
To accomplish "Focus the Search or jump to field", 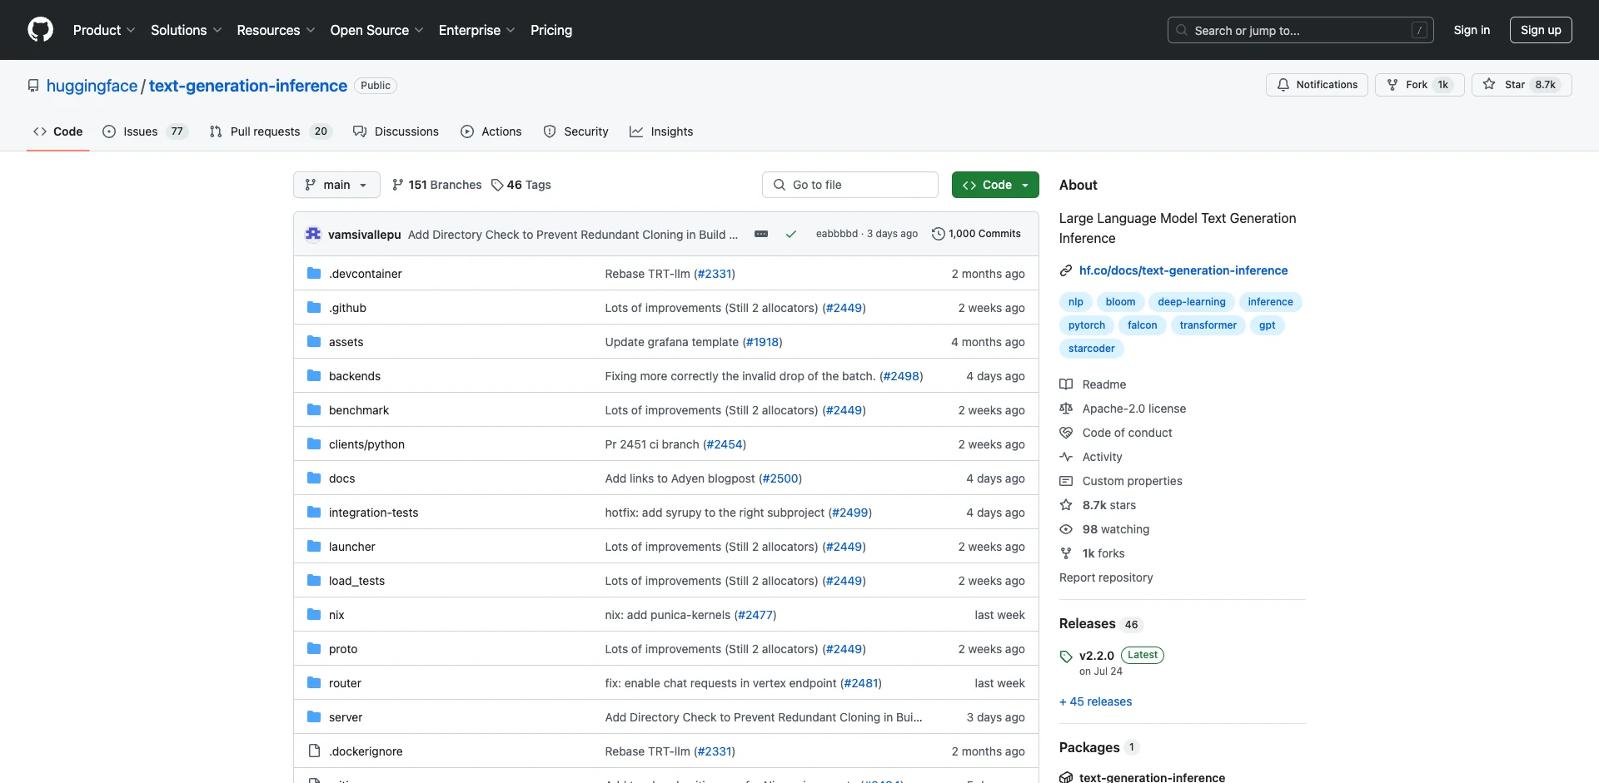I will click(1301, 30).
